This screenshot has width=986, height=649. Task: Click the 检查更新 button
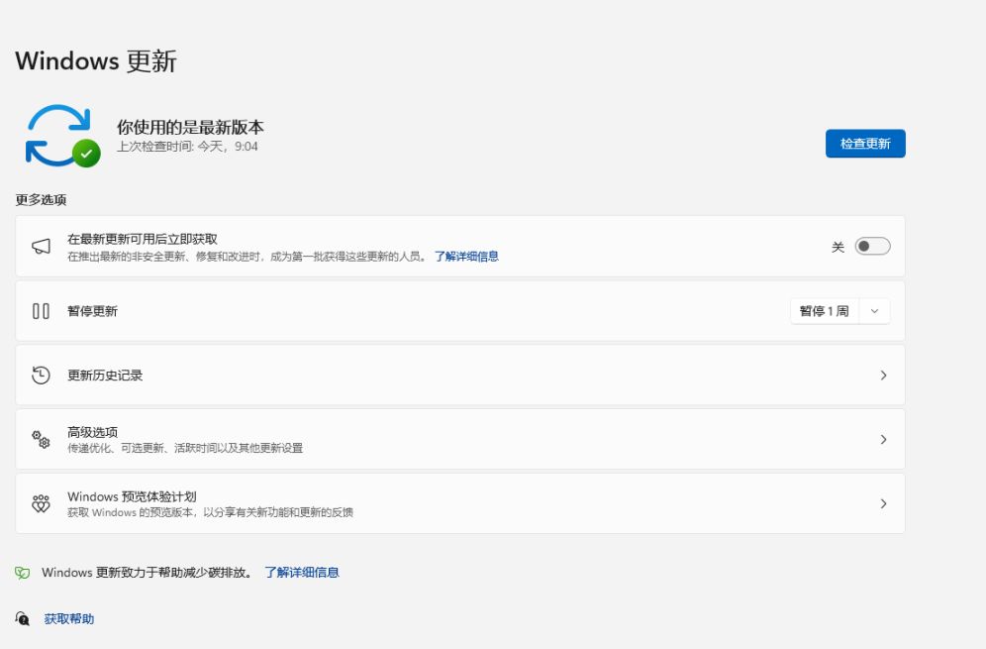[x=865, y=144]
